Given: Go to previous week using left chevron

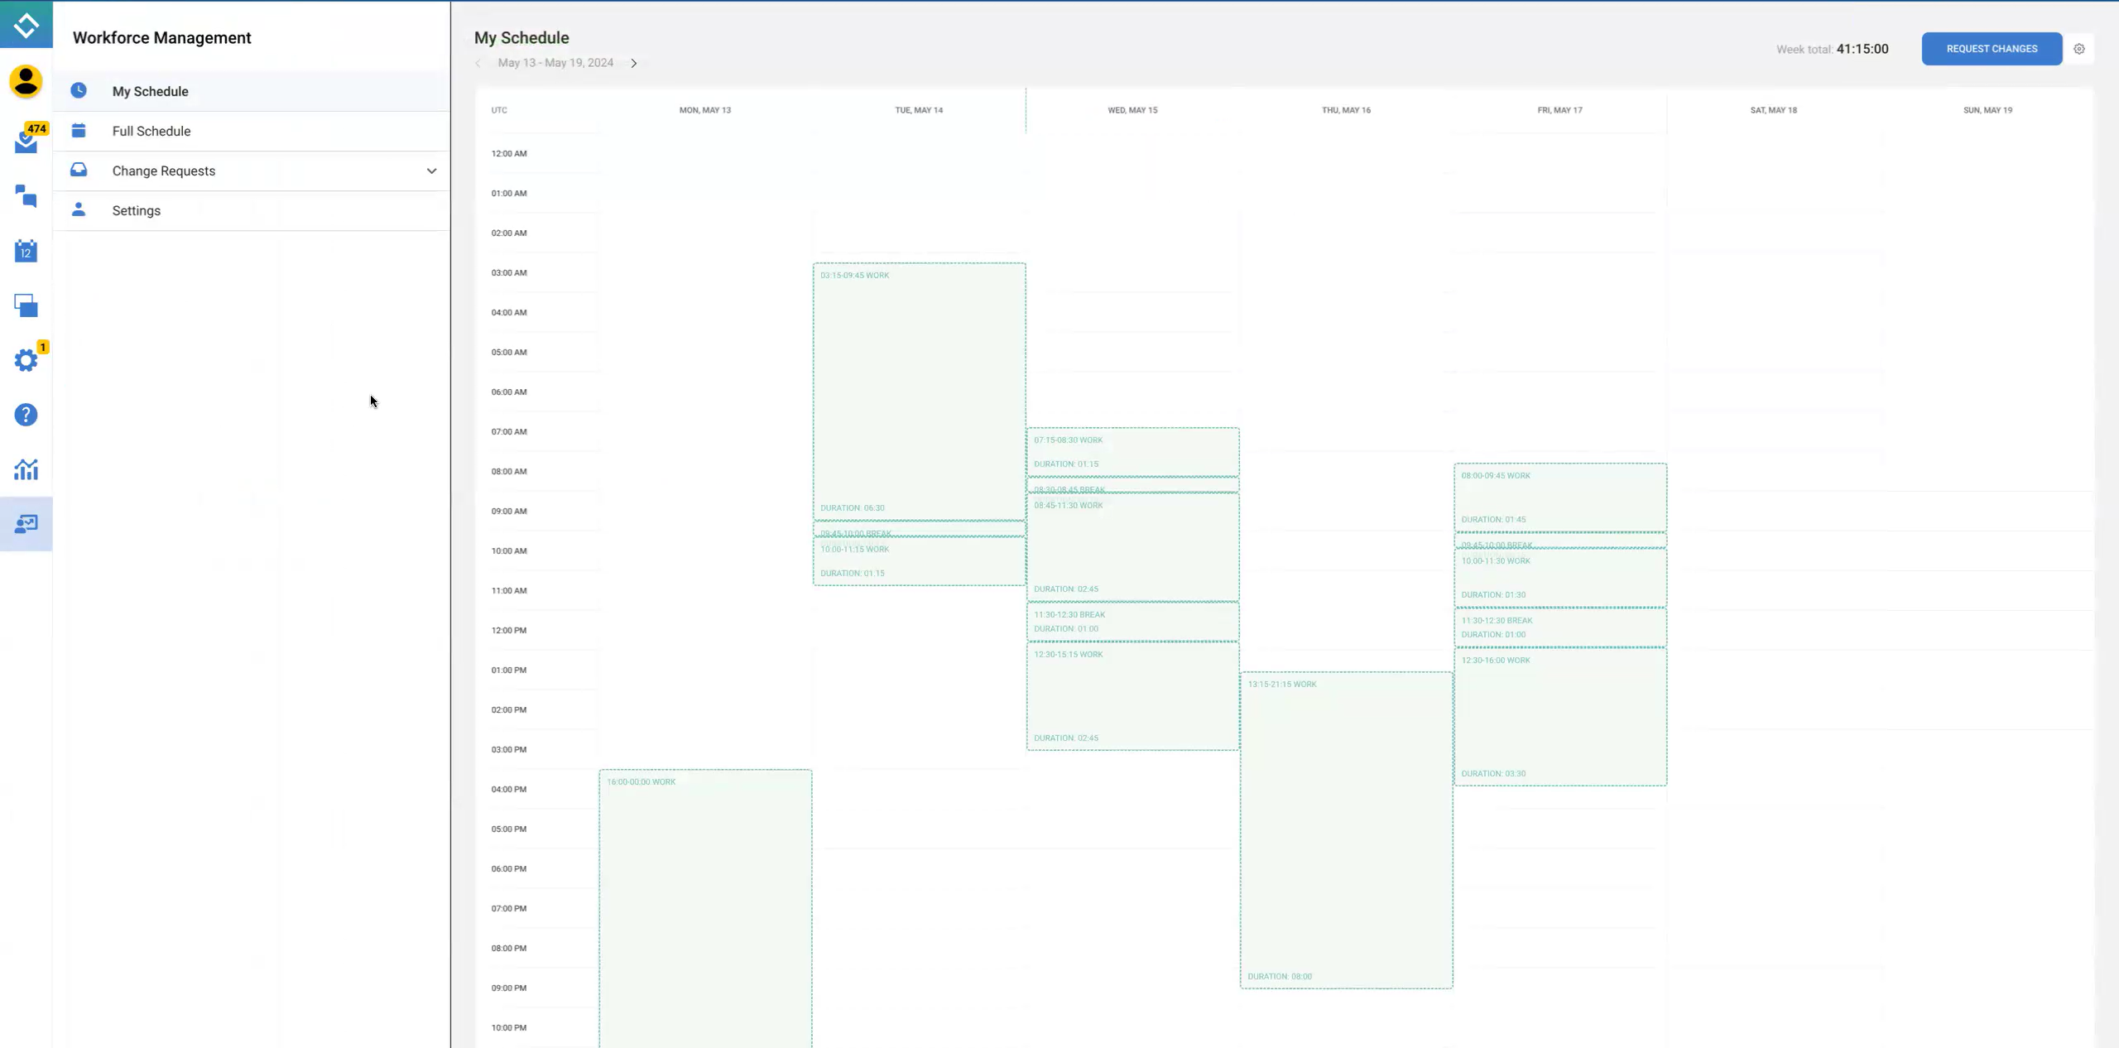Looking at the screenshot, I should coord(478,63).
